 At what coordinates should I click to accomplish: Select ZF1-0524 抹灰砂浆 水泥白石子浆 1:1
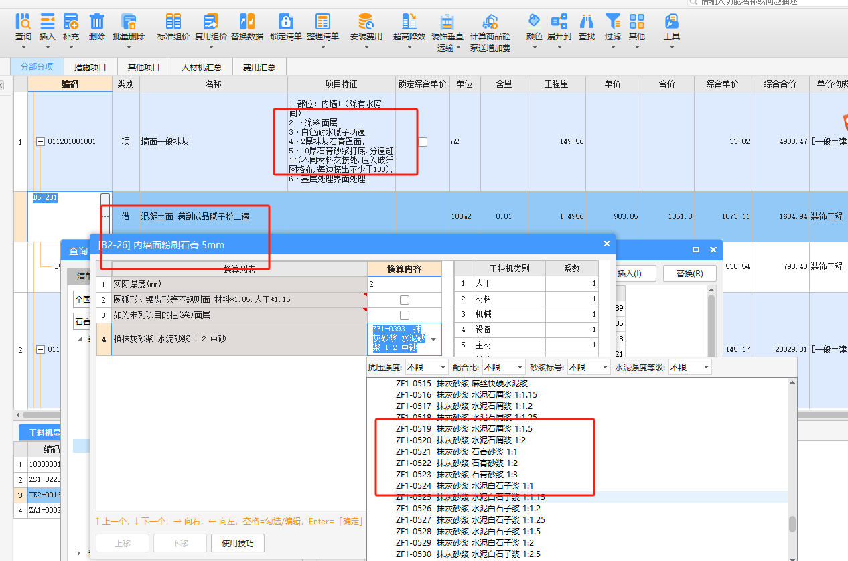tap(465, 486)
